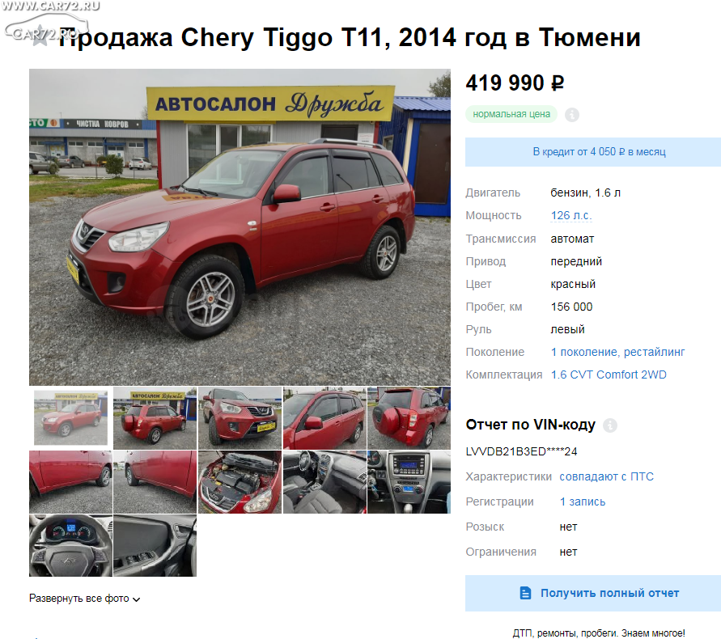Viewport: 721px width, 639px height.
Task: Select the front bumper close-up thumbnail
Action: click(x=240, y=418)
